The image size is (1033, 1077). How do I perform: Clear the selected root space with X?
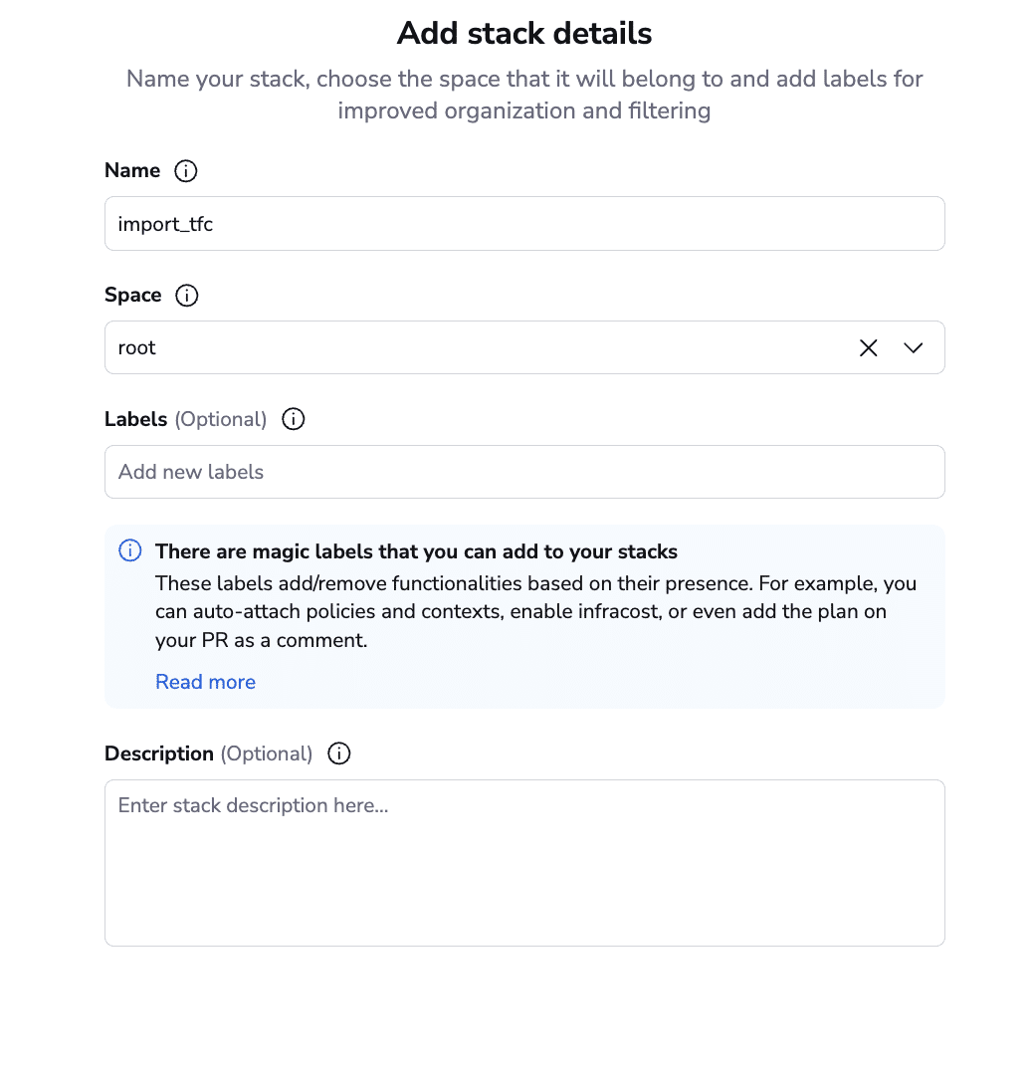868,348
